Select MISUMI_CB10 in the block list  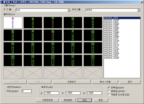point(111,39)
